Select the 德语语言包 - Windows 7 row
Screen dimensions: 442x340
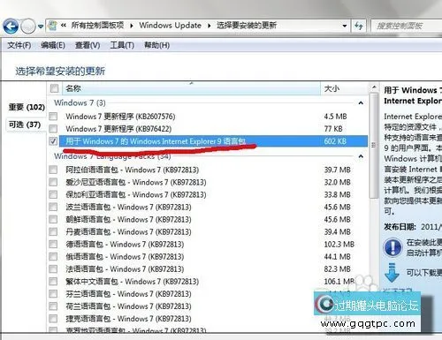[x=208, y=244]
